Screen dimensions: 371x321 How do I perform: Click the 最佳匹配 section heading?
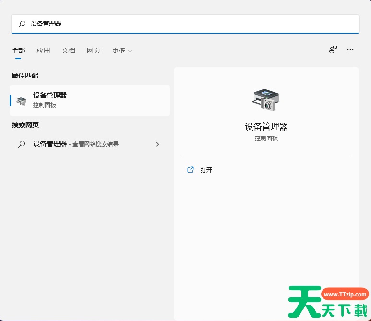tap(25, 75)
